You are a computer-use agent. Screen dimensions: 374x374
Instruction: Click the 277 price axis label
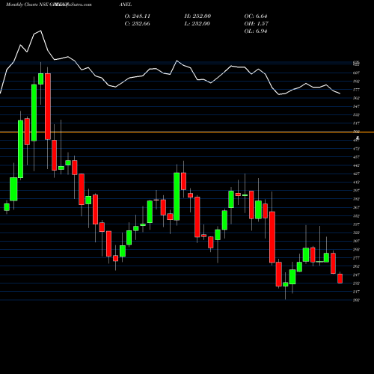click(x=356, y=258)
